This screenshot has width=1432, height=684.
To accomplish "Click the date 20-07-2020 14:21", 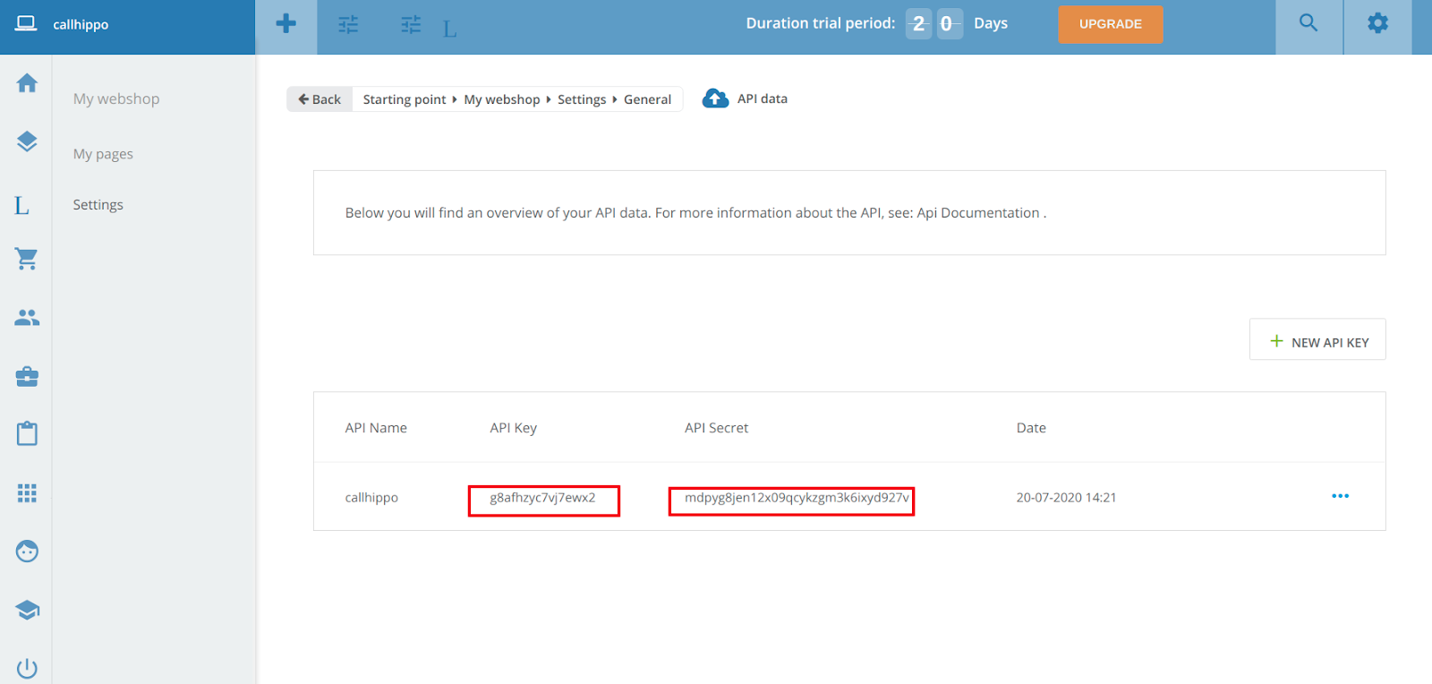I will tap(1066, 498).
